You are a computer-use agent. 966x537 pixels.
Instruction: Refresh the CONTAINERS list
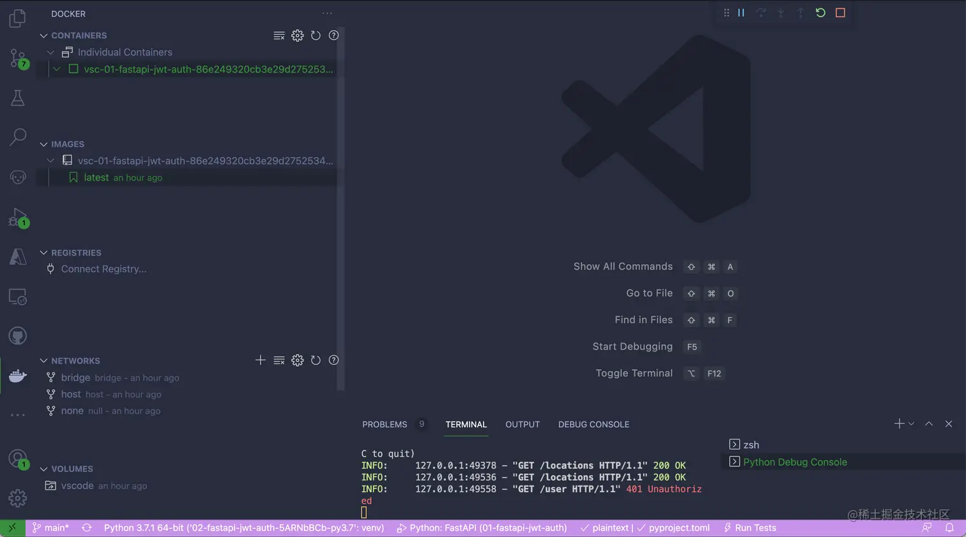point(316,36)
